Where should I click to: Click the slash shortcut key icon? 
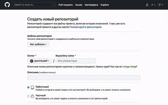pyautogui.click(x=53, y=5)
